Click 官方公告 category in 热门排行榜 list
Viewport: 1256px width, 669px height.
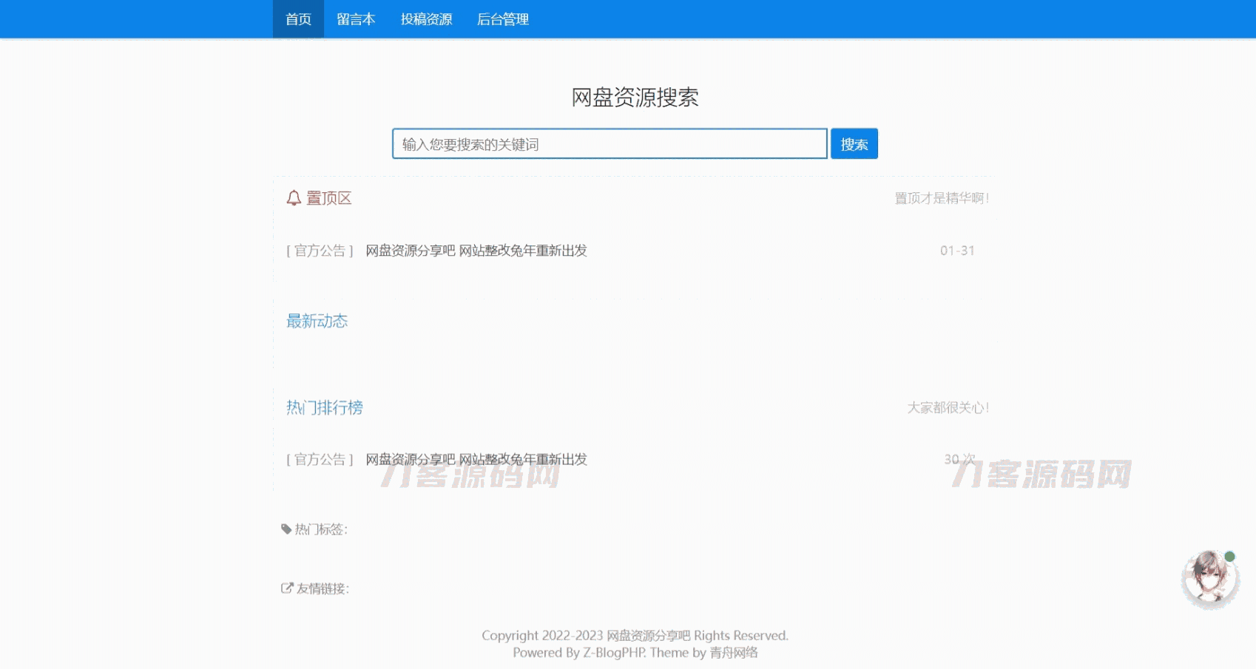tap(320, 459)
